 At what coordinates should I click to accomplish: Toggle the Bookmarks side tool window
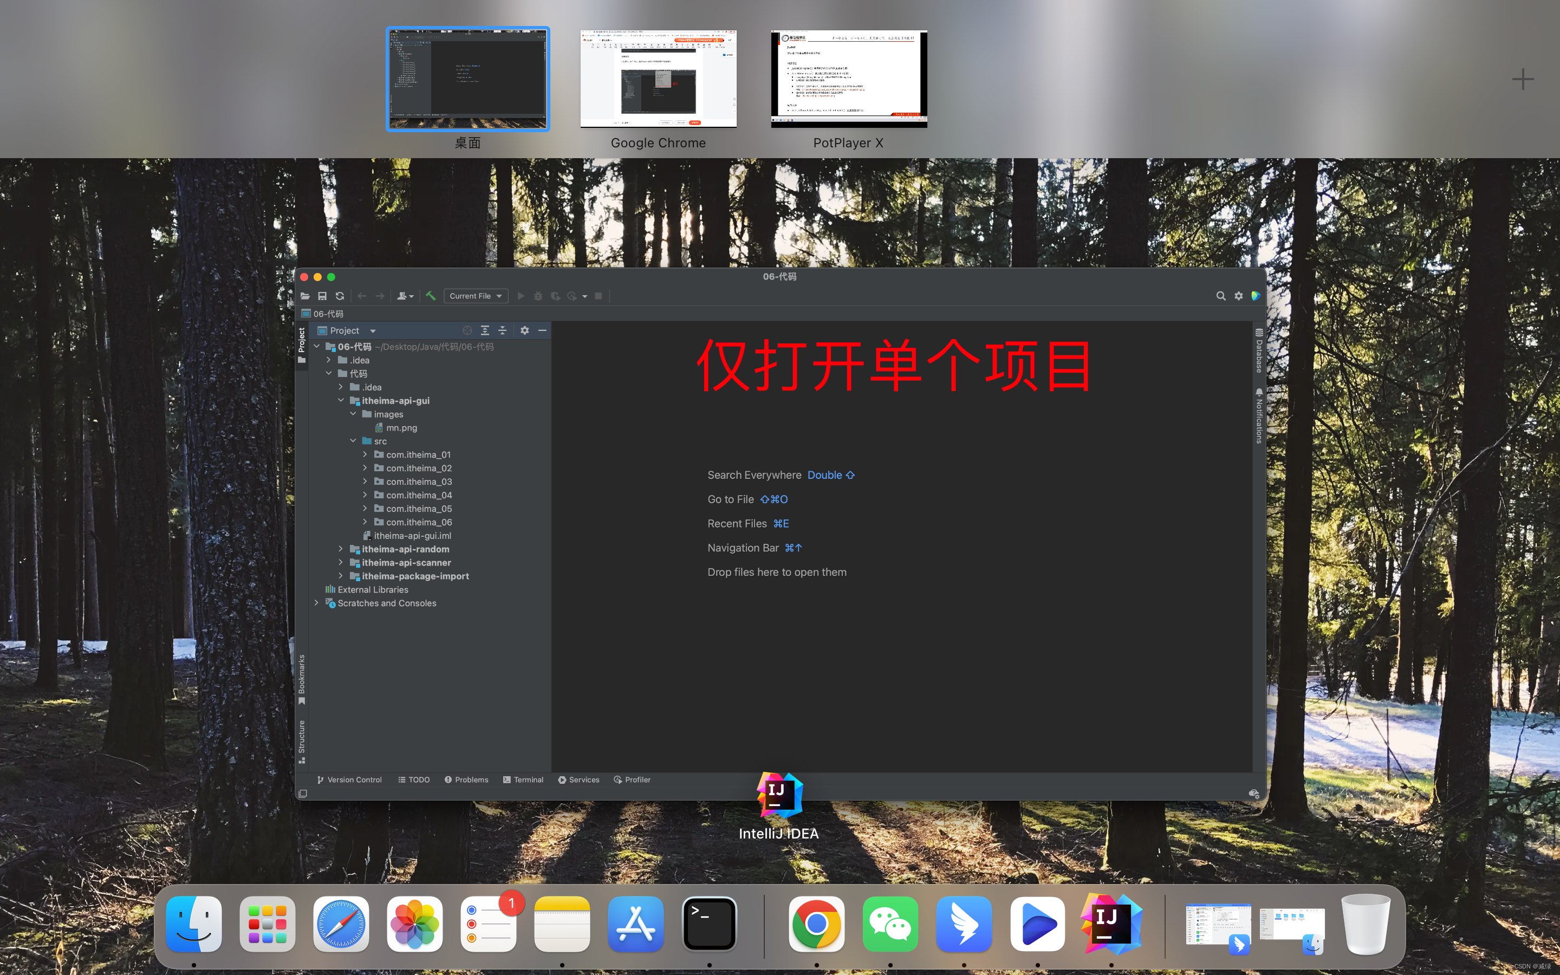[x=302, y=678]
